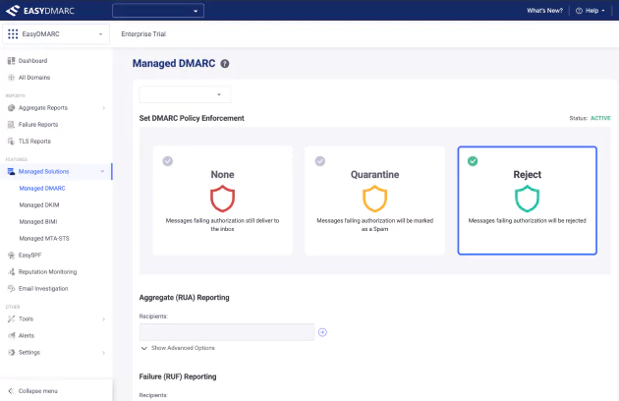Open the domain selector dropdown in the top bar

158,11
